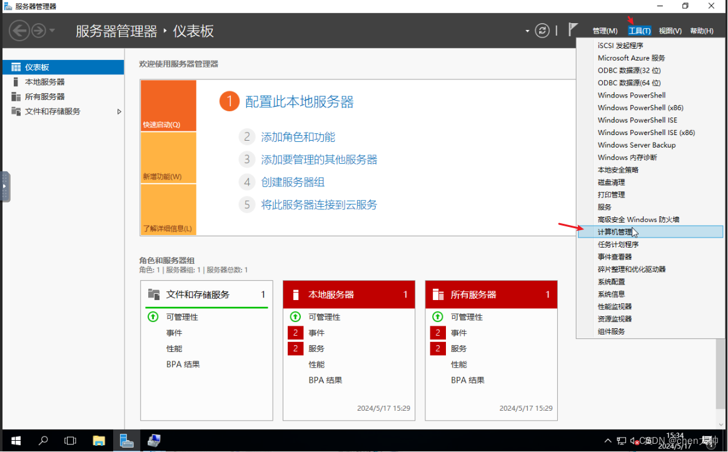Open the dropdown arrow left of refresh
Viewport: 728px width, 452px height.
527,31
